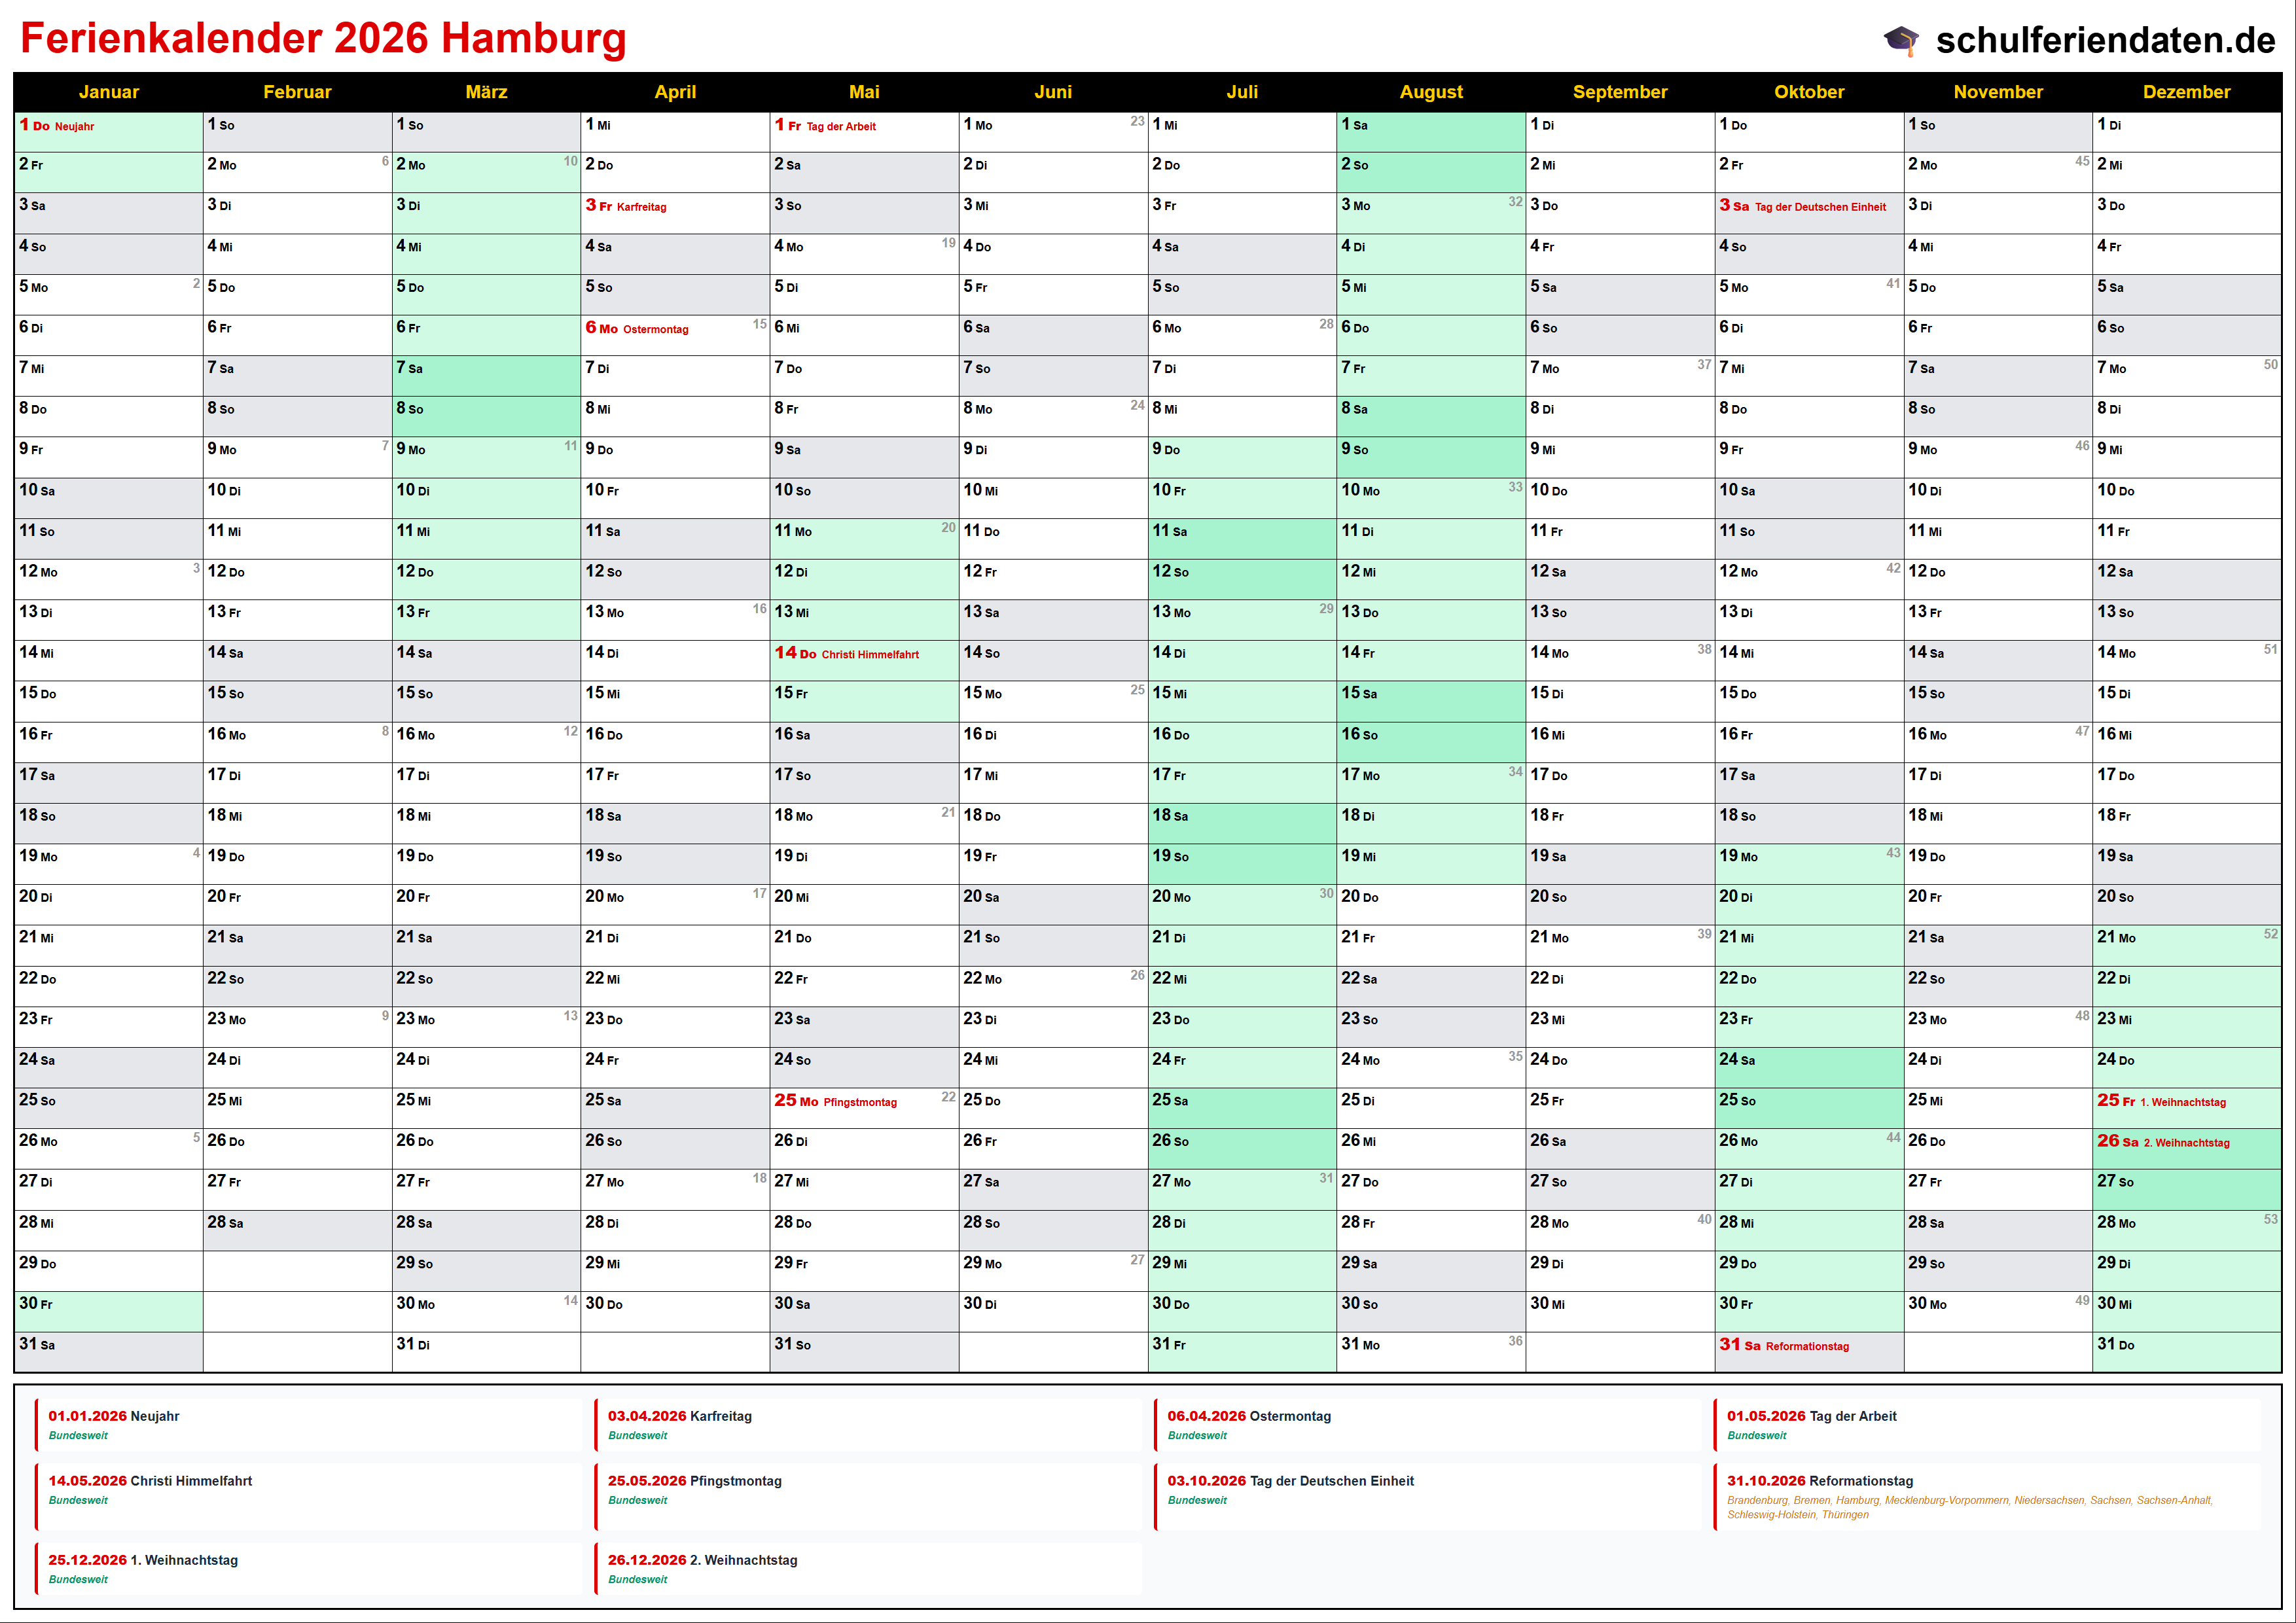Open the 26.12.2026 2. Weihnachtstag legend entry
Image resolution: width=2296 pixels, height=1623 pixels.
click(702, 1560)
